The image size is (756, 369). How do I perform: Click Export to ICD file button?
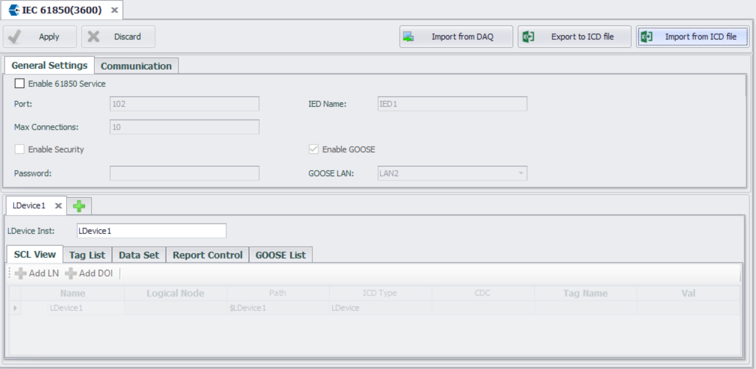point(574,37)
